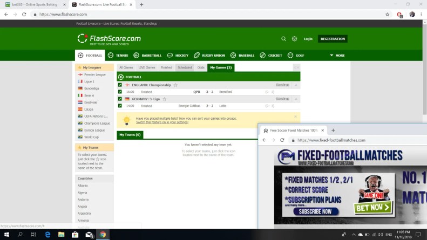Viewport: 427px width, 240px height.
Task: Go back in fixed-footballmatches popup window
Action: click(265, 140)
